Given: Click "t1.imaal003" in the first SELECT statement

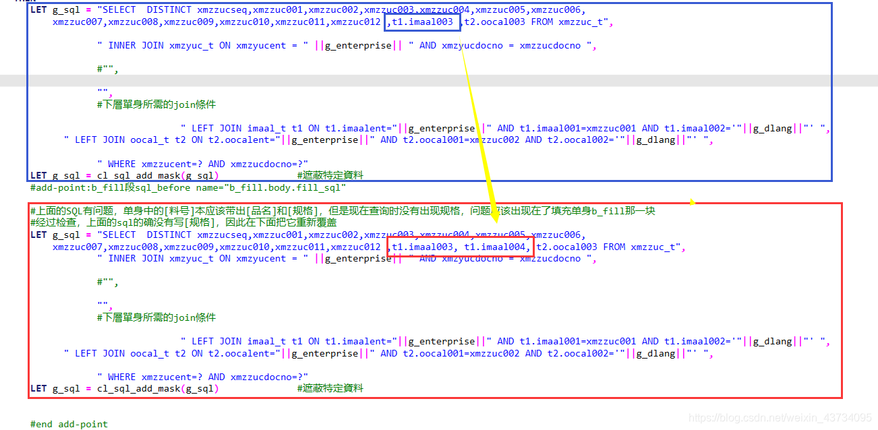Looking at the screenshot, I should [x=423, y=22].
